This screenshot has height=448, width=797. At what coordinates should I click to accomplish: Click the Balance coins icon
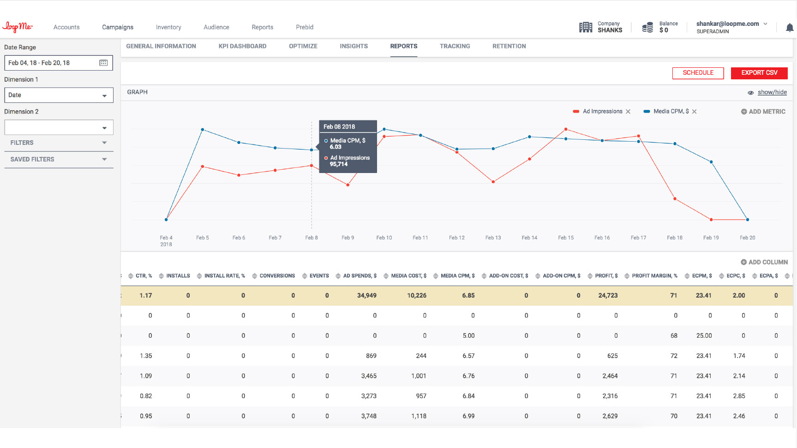[x=647, y=27]
